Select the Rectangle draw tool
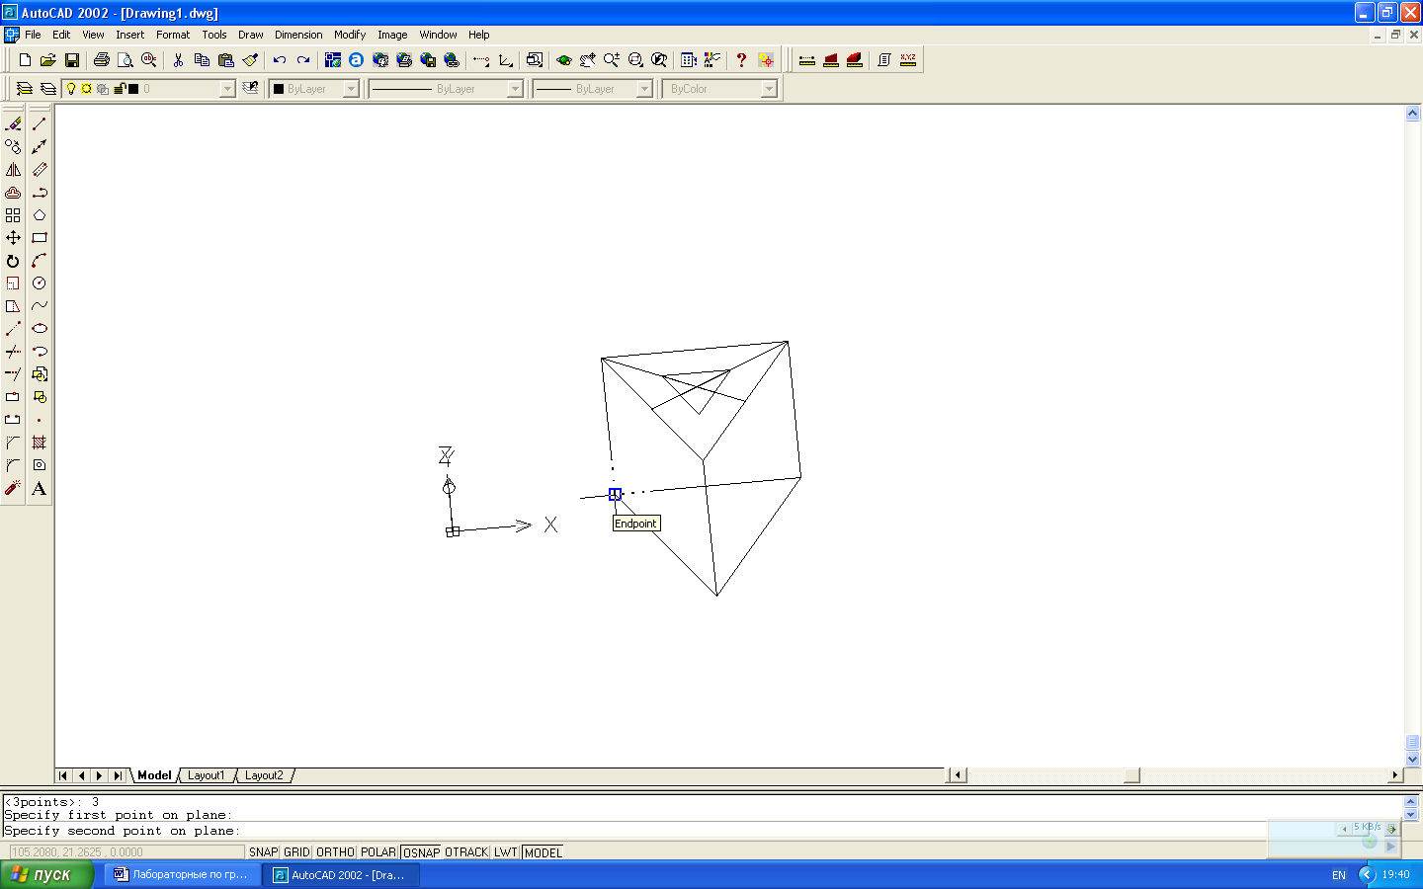 click(x=40, y=238)
